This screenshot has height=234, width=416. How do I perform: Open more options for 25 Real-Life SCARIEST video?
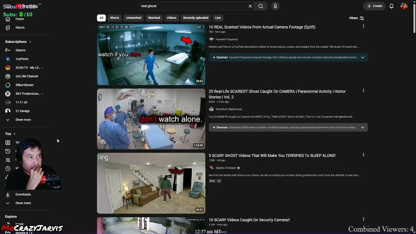click(x=363, y=91)
